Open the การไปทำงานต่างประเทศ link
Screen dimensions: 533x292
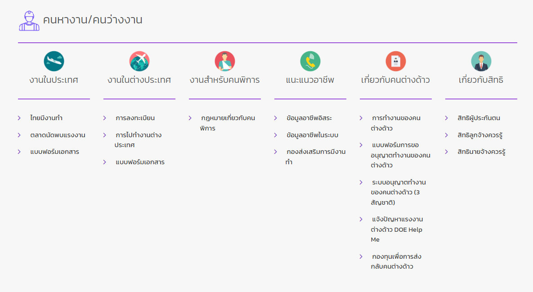[x=138, y=140]
